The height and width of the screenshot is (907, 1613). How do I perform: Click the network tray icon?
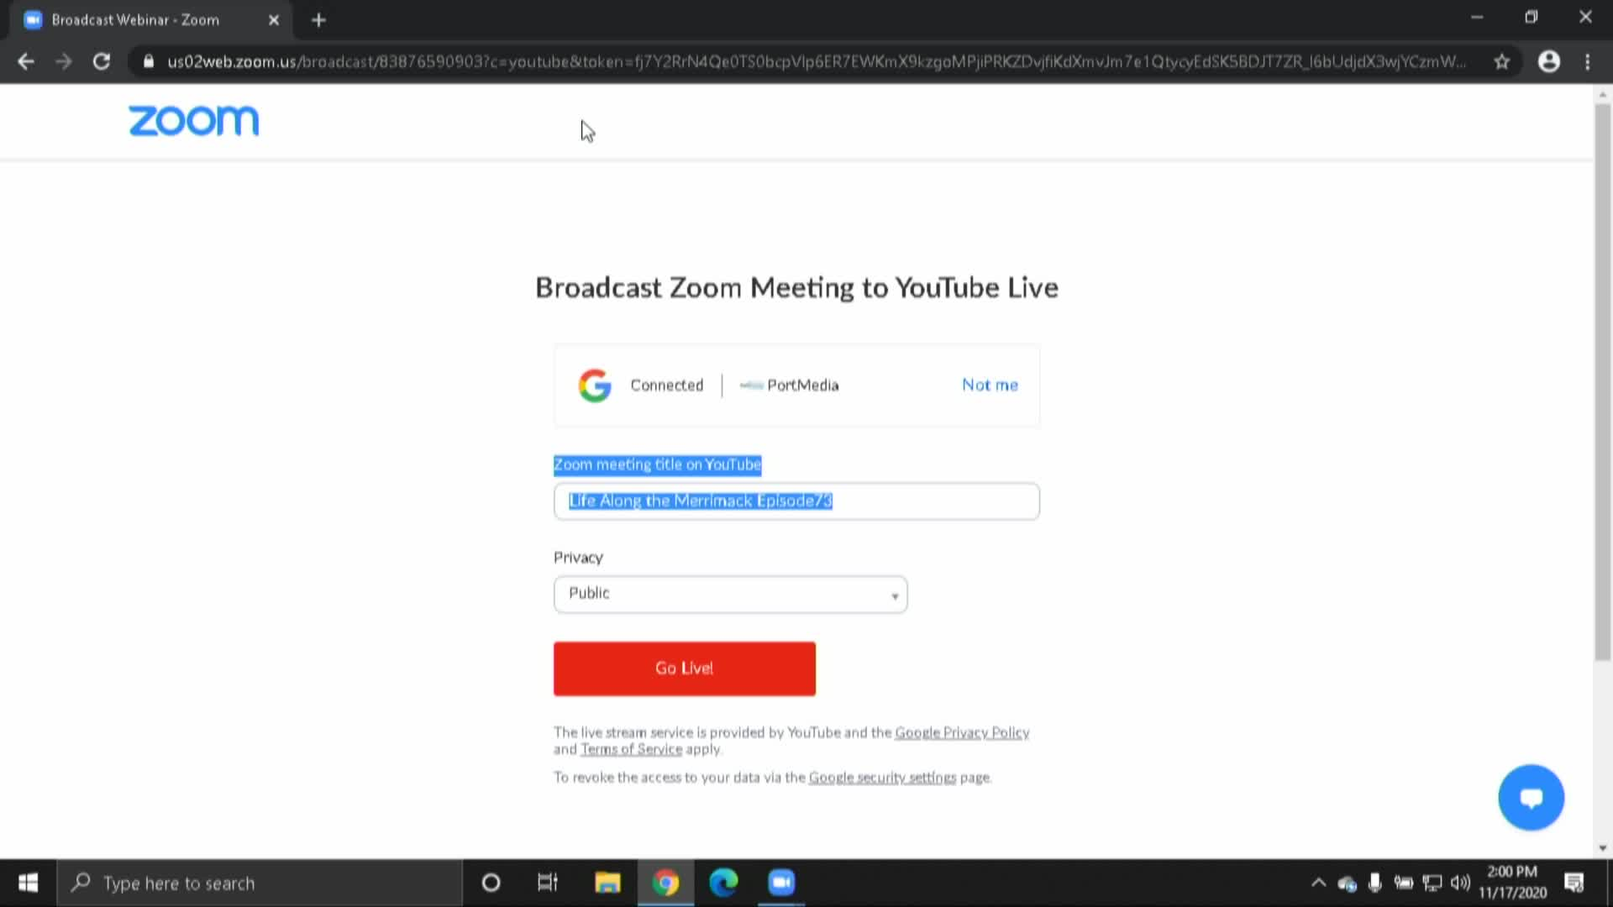click(1432, 883)
